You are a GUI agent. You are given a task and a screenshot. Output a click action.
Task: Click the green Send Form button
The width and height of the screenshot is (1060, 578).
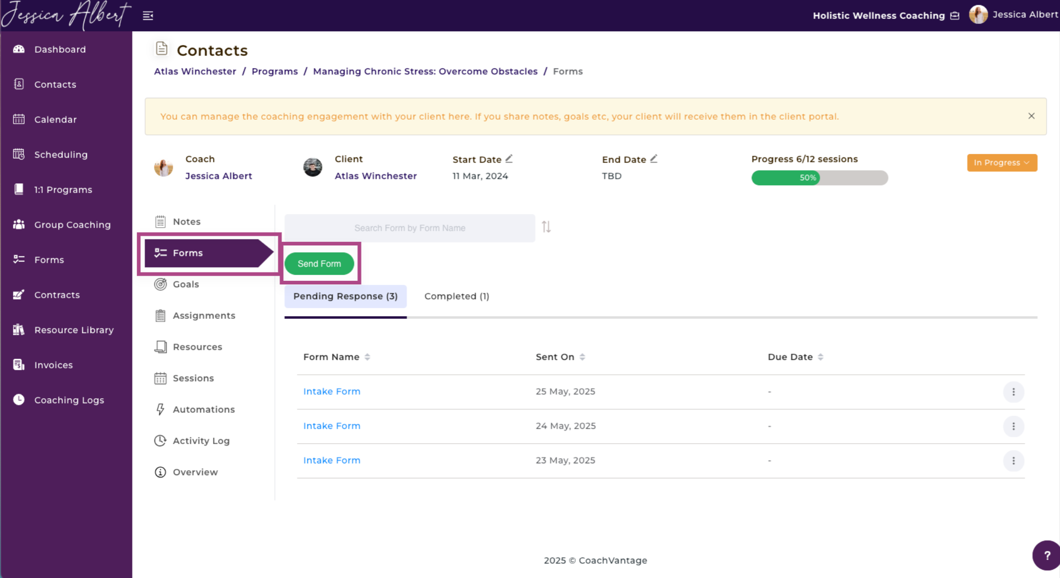coord(319,264)
